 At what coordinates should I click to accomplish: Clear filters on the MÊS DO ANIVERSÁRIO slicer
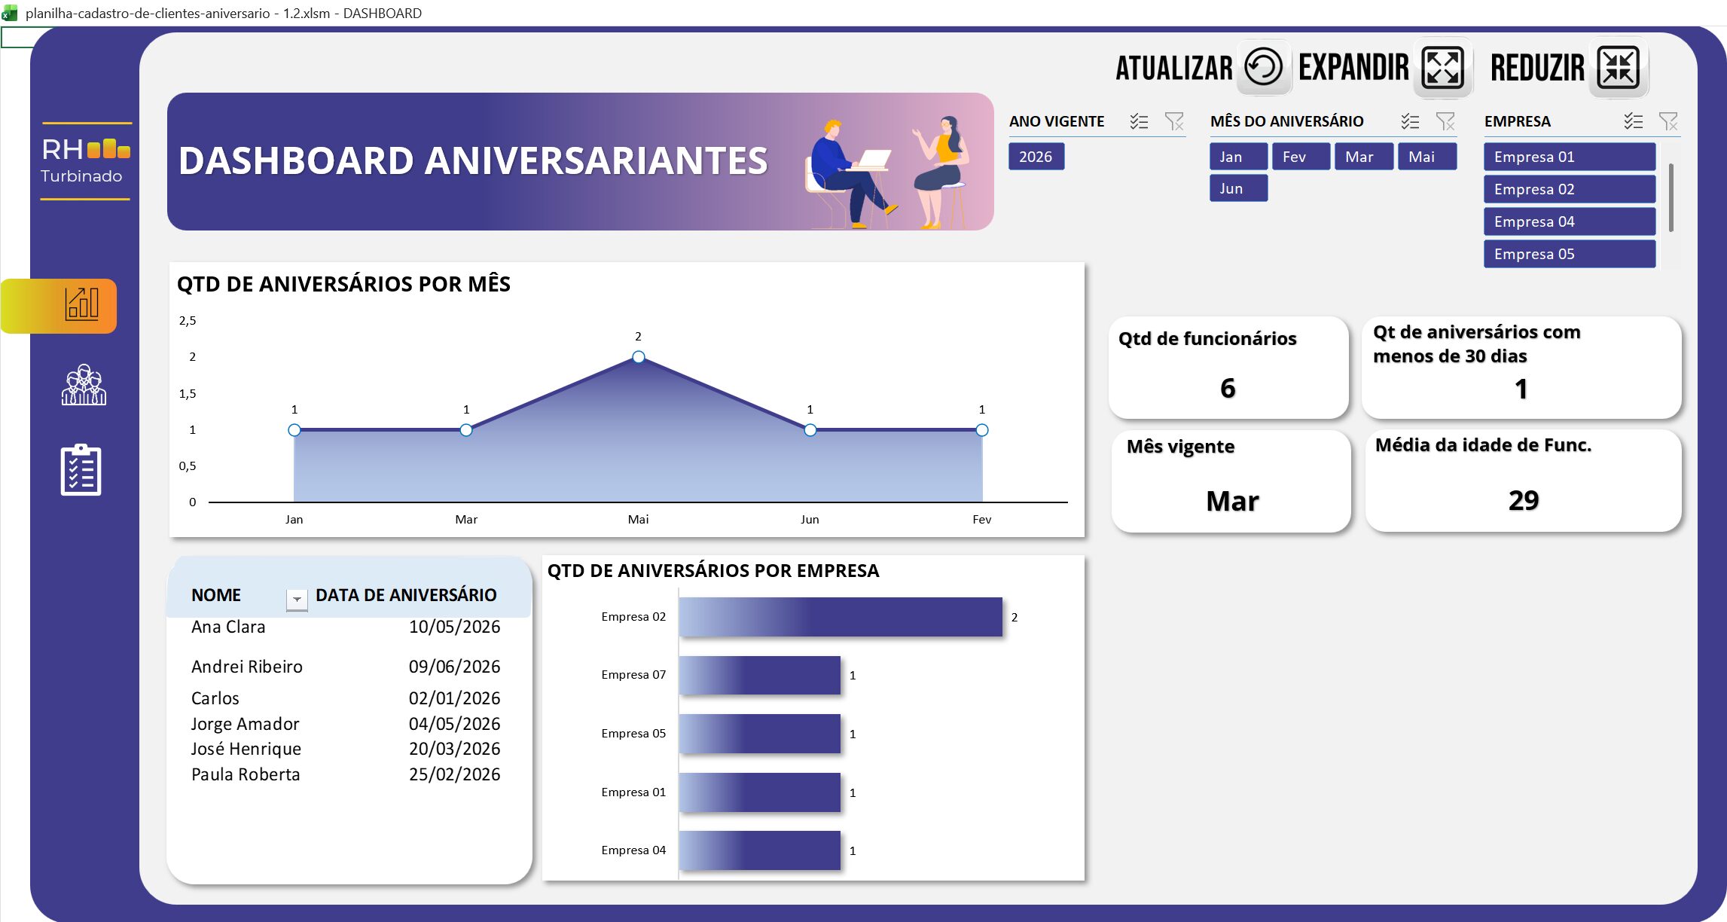[1445, 121]
